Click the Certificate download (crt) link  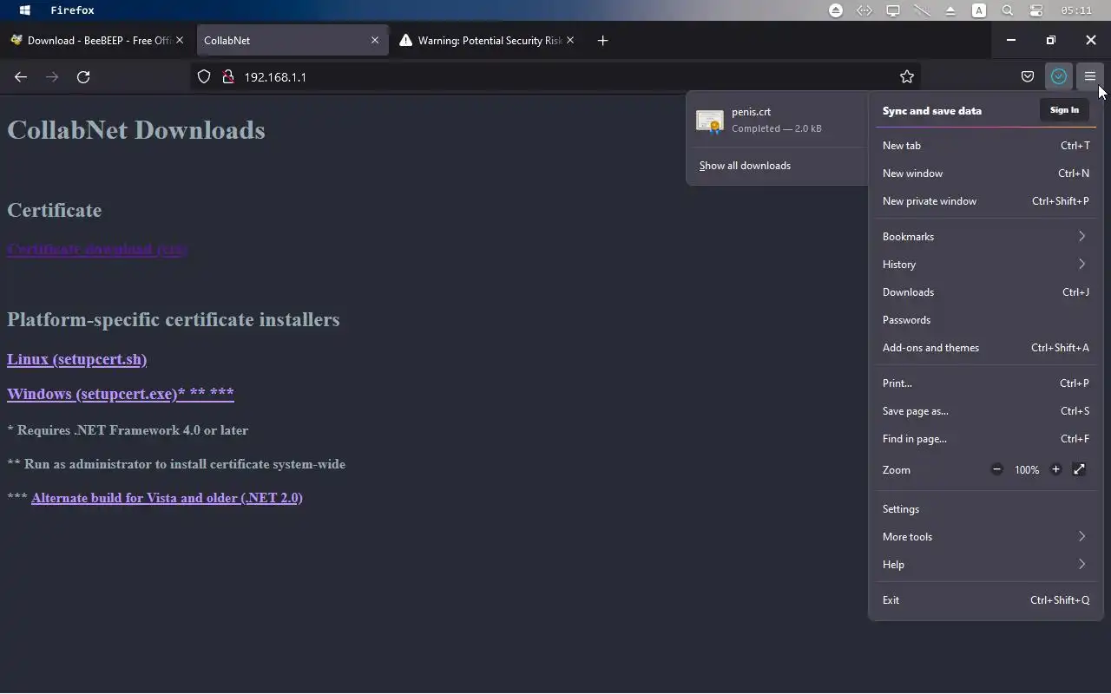97,249
